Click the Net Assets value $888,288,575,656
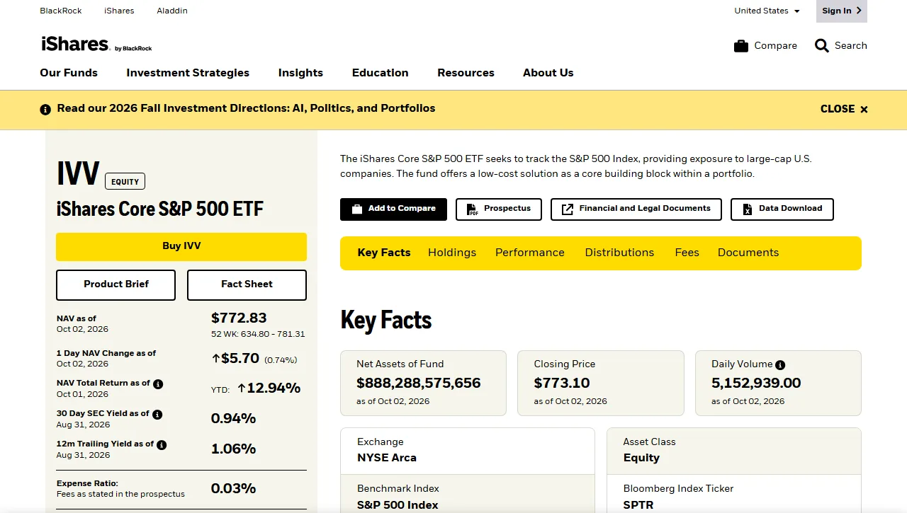907x513 pixels. [x=419, y=383]
